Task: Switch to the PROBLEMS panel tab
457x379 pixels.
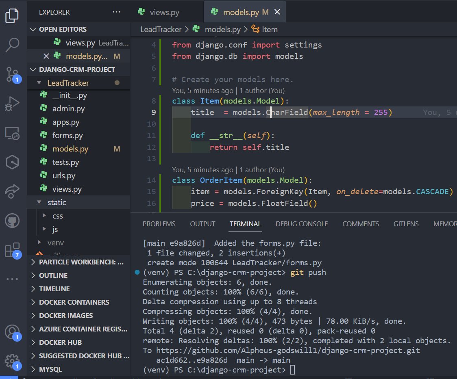Action: (159, 224)
